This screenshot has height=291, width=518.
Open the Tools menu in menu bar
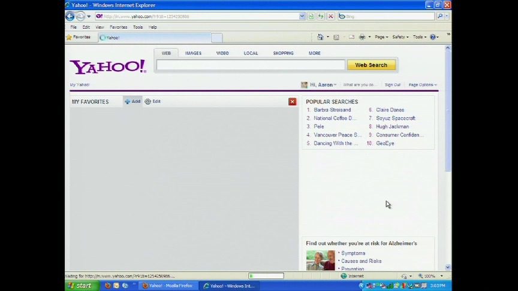[138, 27]
